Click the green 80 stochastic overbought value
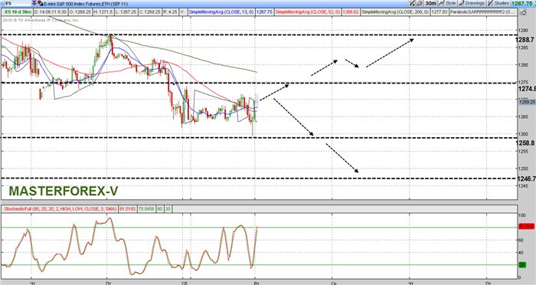Screen dimensions: 536x285 159,208
